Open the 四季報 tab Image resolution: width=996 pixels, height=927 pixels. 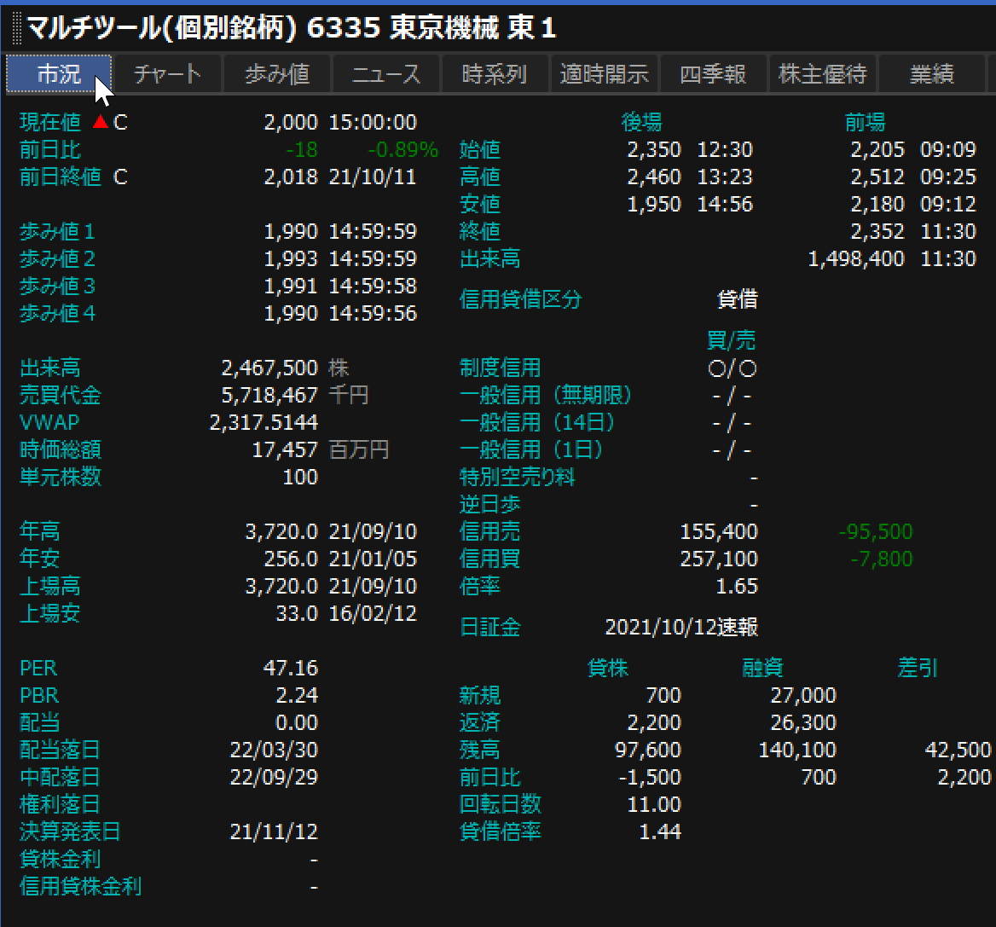tap(713, 74)
